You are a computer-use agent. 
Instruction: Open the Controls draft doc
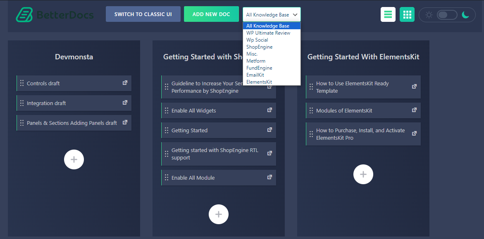[43, 83]
